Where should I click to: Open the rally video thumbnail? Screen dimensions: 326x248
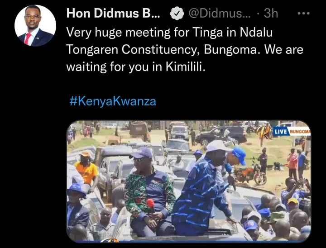coord(188,181)
